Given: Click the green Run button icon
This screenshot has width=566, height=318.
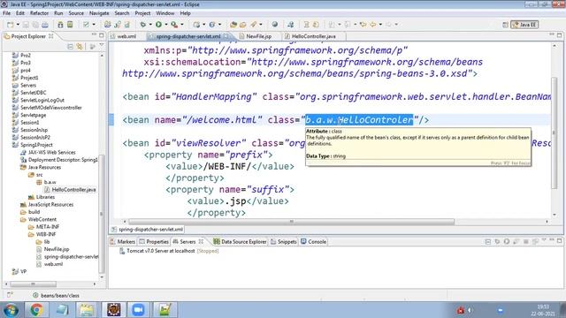Looking at the screenshot, I should point(158,25).
